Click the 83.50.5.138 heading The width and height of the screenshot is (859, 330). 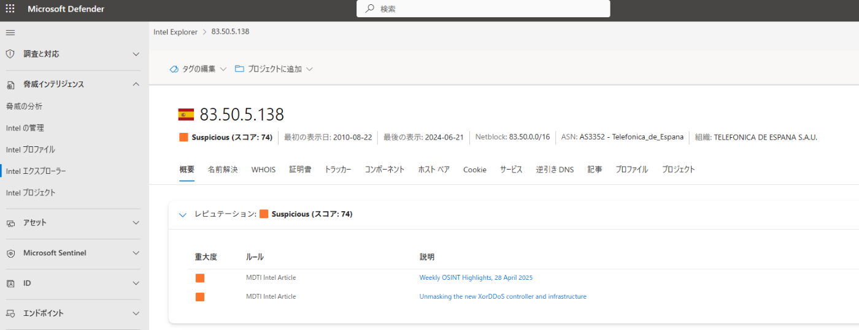tap(242, 114)
